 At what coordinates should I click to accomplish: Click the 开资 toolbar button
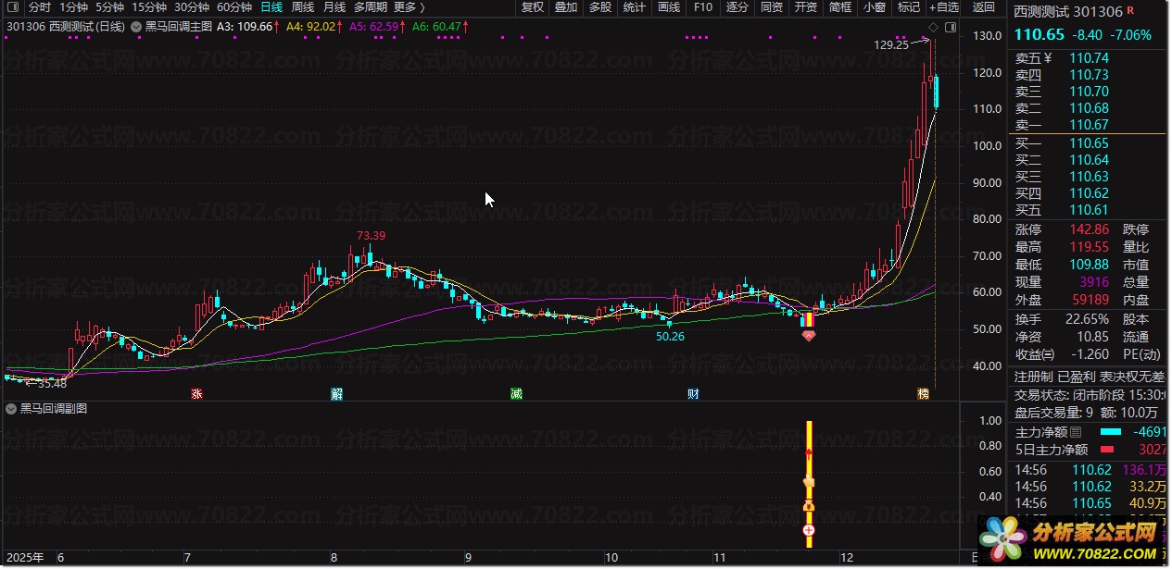coord(806,7)
